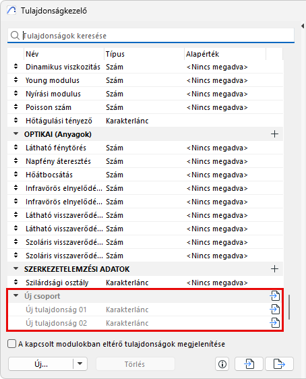
Task: Click import icon on Új tulajdonság 02 row
Action: click(274, 323)
